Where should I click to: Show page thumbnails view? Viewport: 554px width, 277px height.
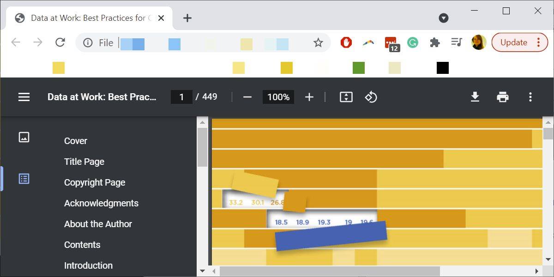click(x=24, y=137)
